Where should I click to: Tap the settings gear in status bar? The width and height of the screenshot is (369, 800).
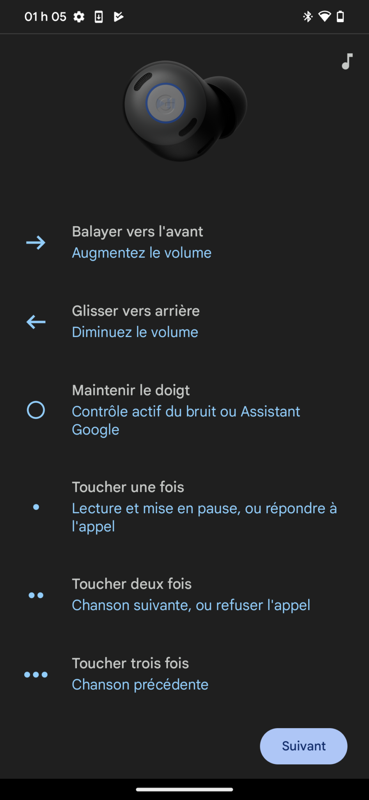click(x=79, y=17)
